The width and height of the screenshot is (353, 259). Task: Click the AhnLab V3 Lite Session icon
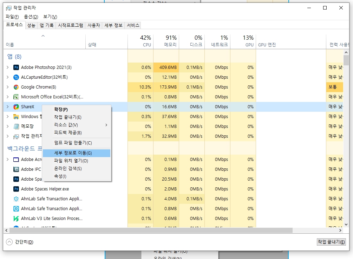click(x=16, y=219)
